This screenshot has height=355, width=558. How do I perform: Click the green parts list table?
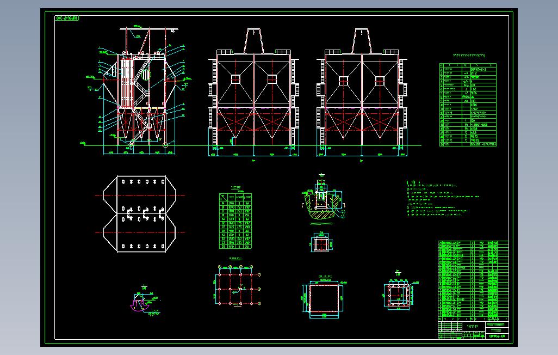(x=473, y=281)
